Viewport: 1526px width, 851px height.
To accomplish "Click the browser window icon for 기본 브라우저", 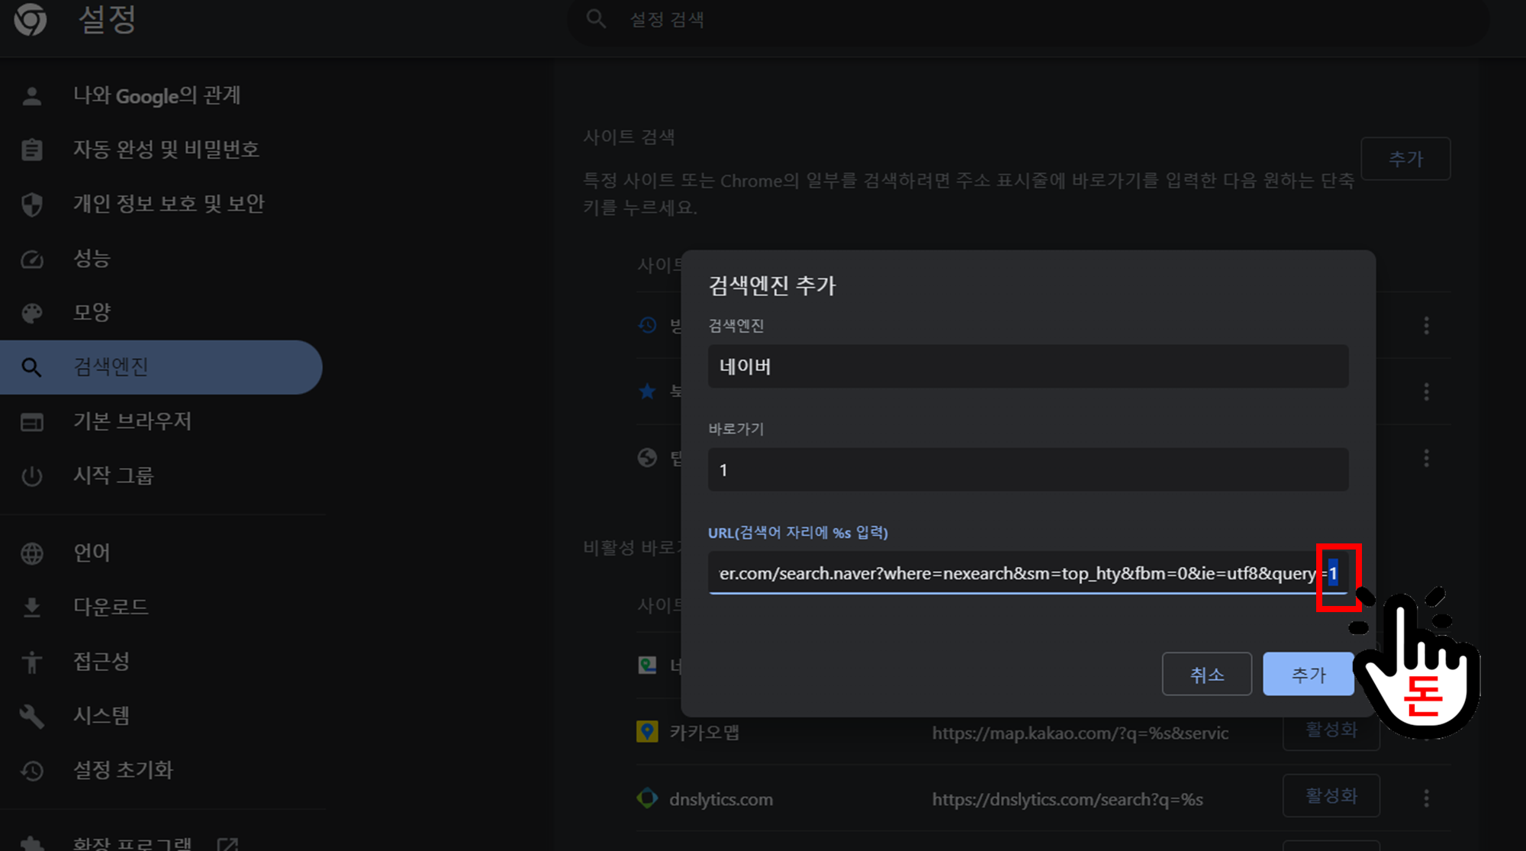I will 32,422.
